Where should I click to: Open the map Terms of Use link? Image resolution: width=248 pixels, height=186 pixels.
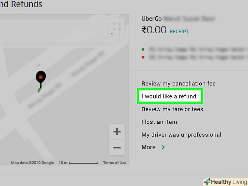115,162
